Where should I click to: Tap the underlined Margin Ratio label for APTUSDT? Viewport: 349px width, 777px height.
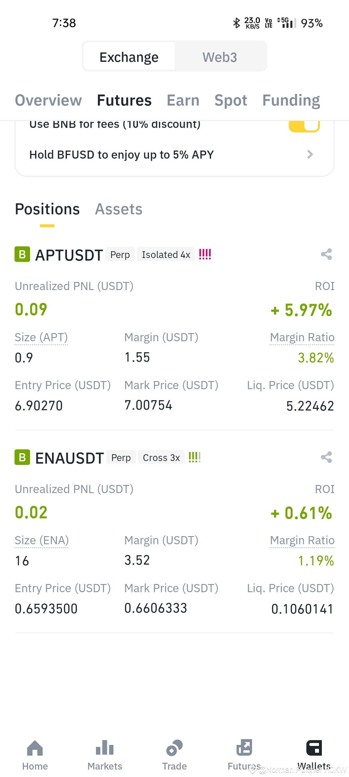(x=302, y=337)
